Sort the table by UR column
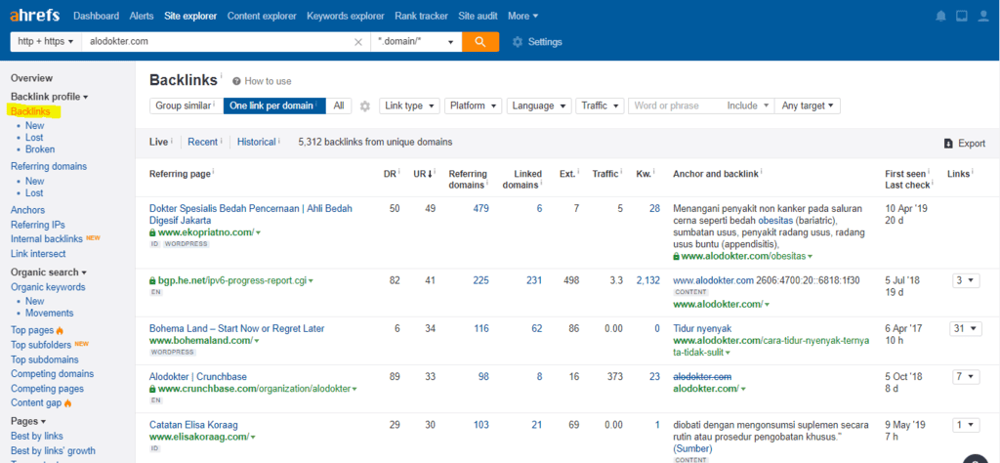This screenshot has width=1000, height=463. point(422,174)
